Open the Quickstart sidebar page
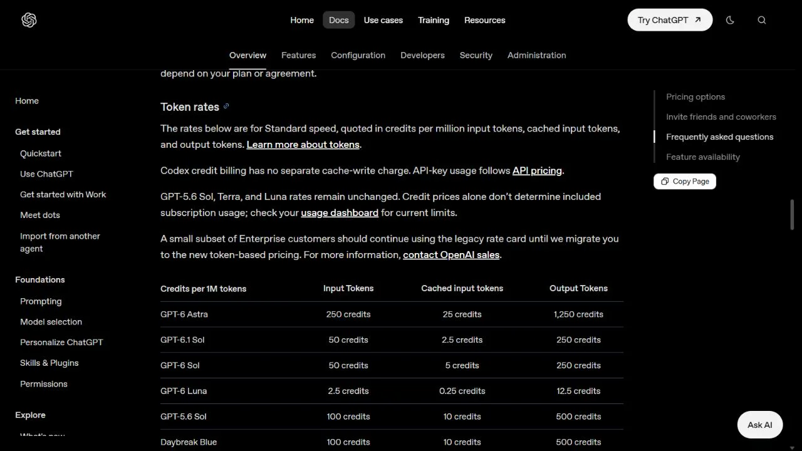 click(41, 153)
